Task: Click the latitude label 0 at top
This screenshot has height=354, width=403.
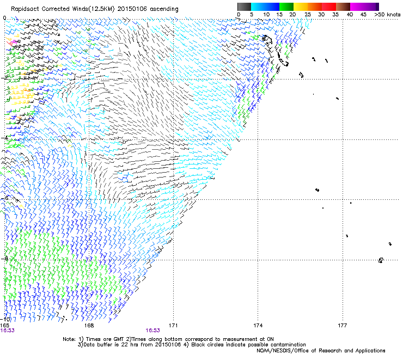Action: click(x=4, y=18)
